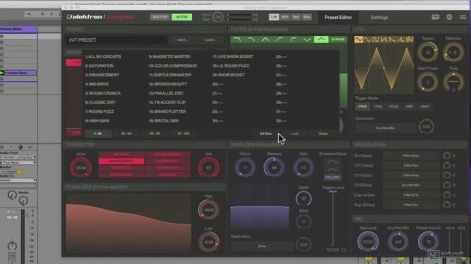
Task: Open Ableton Audio From dropdown in mixer
Action: [18, 157]
